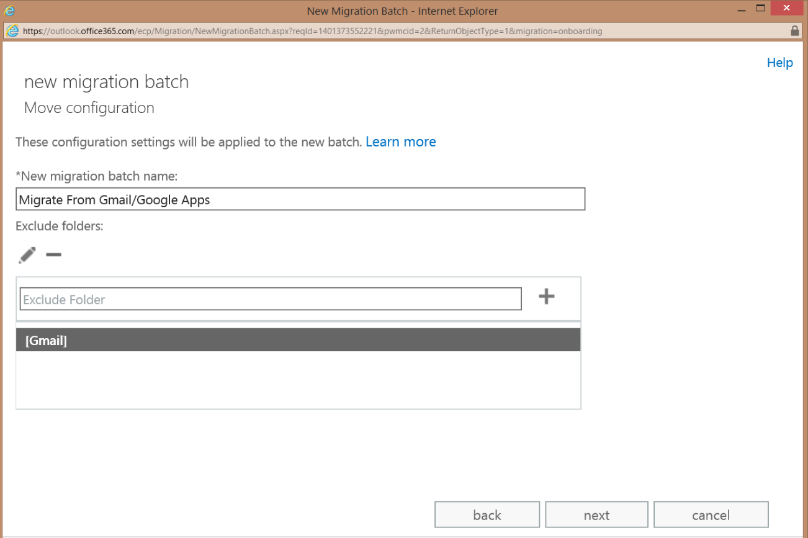Close the New Migration Batch window
The width and height of the screenshot is (808, 538).
(x=787, y=9)
